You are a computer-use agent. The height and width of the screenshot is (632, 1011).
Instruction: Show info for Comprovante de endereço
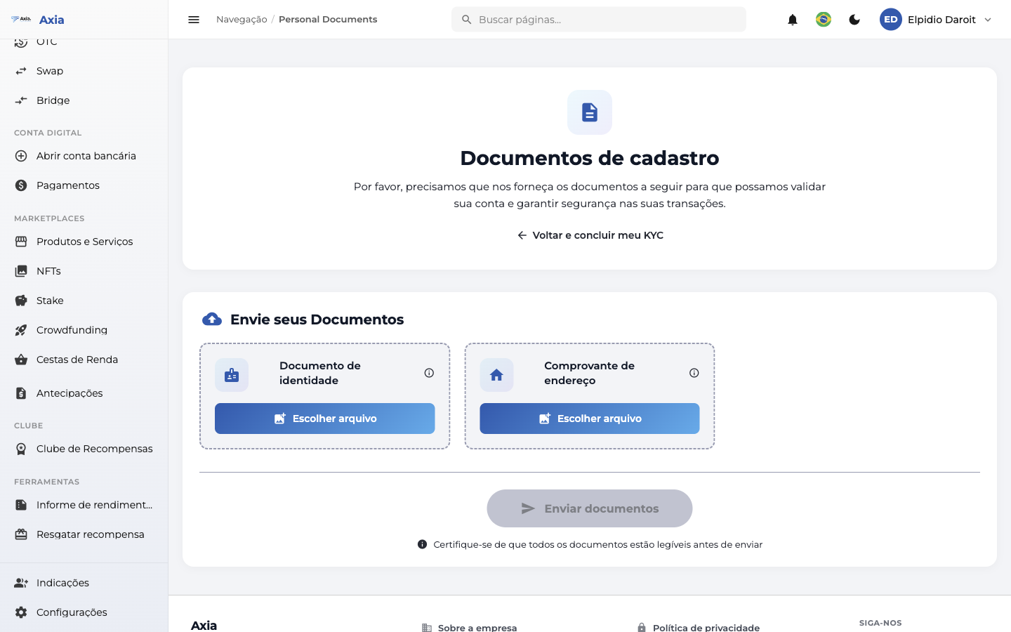(694, 373)
